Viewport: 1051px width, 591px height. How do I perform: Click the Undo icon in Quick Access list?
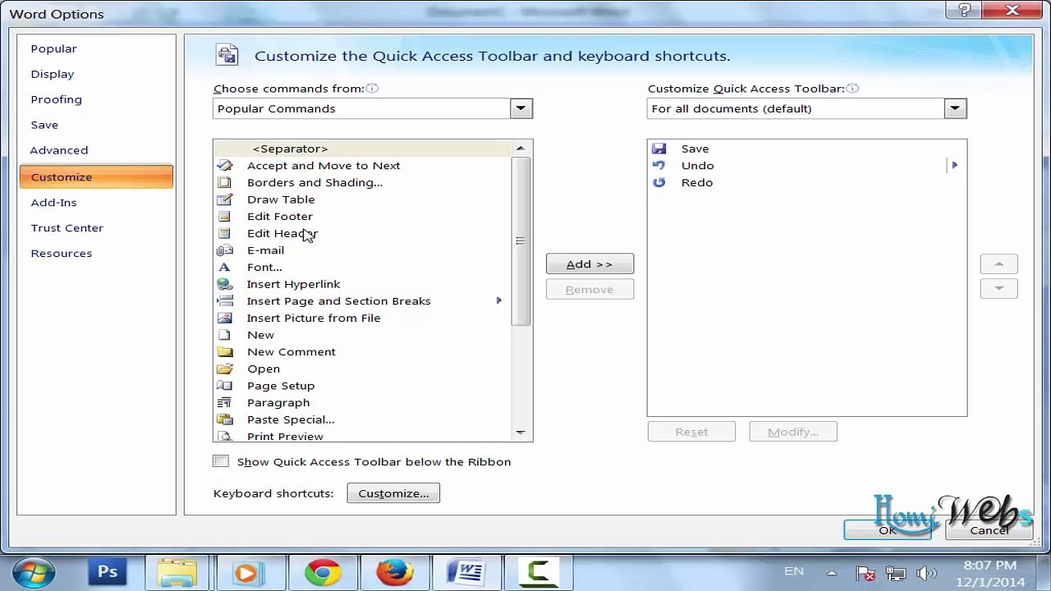(x=659, y=165)
